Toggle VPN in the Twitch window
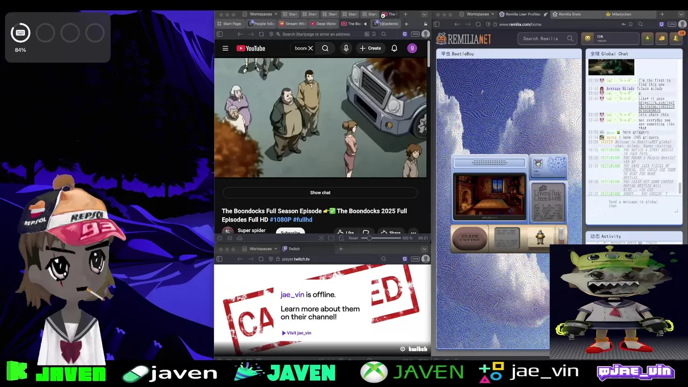Image resolution: width=688 pixels, height=387 pixels. pyautogui.click(x=415, y=259)
